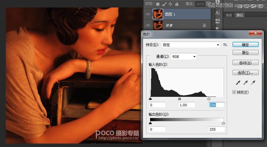
Task: Switch to the 通道 tab
Action: [x=229, y=15]
